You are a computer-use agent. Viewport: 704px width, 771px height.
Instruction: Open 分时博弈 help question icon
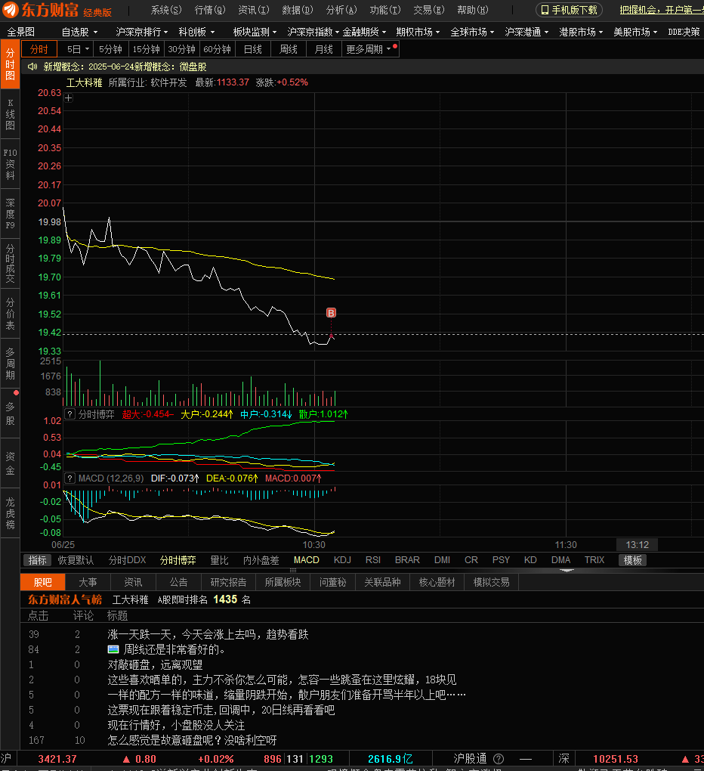pos(70,414)
